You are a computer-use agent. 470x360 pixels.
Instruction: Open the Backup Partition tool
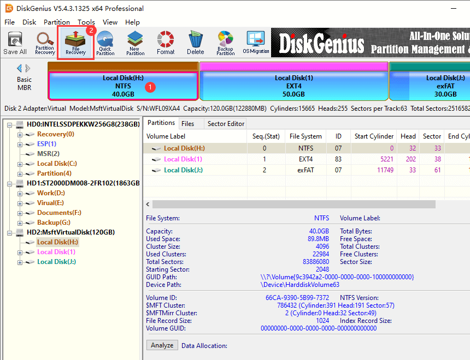pos(225,43)
